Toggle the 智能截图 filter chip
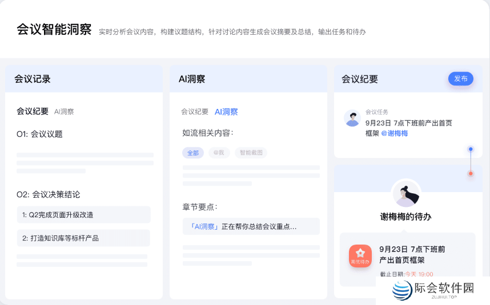Image resolution: width=490 pixels, height=305 pixels. click(x=251, y=153)
